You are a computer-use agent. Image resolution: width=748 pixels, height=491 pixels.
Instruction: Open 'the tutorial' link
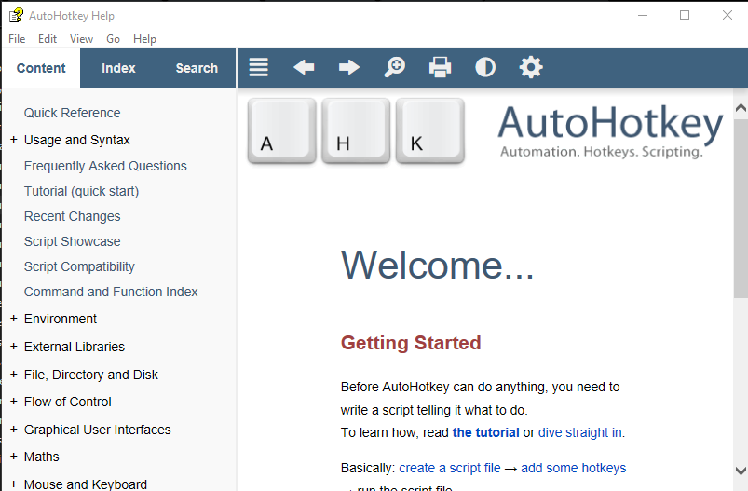coord(485,432)
